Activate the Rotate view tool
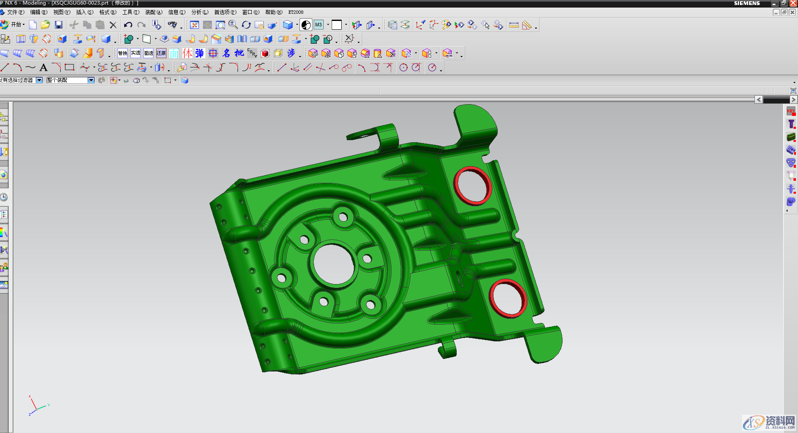 (x=246, y=25)
